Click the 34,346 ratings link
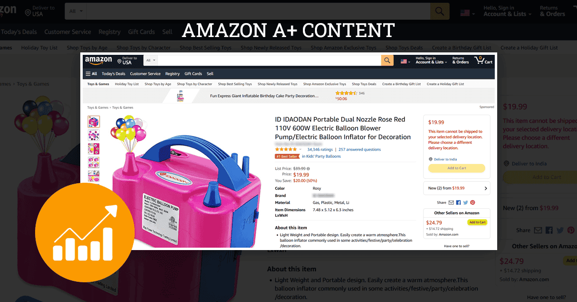577x302 pixels. pos(320,150)
